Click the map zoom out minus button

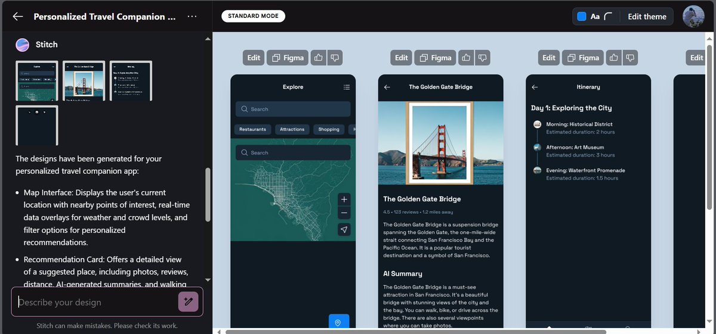pos(344,213)
